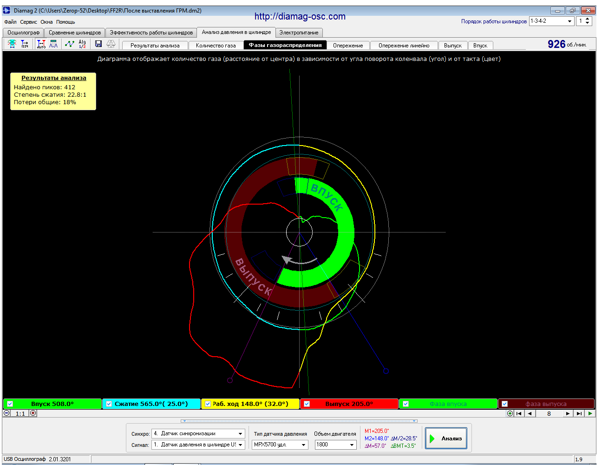
Task: Open the Синхро channel dropdown
Action: pos(240,433)
